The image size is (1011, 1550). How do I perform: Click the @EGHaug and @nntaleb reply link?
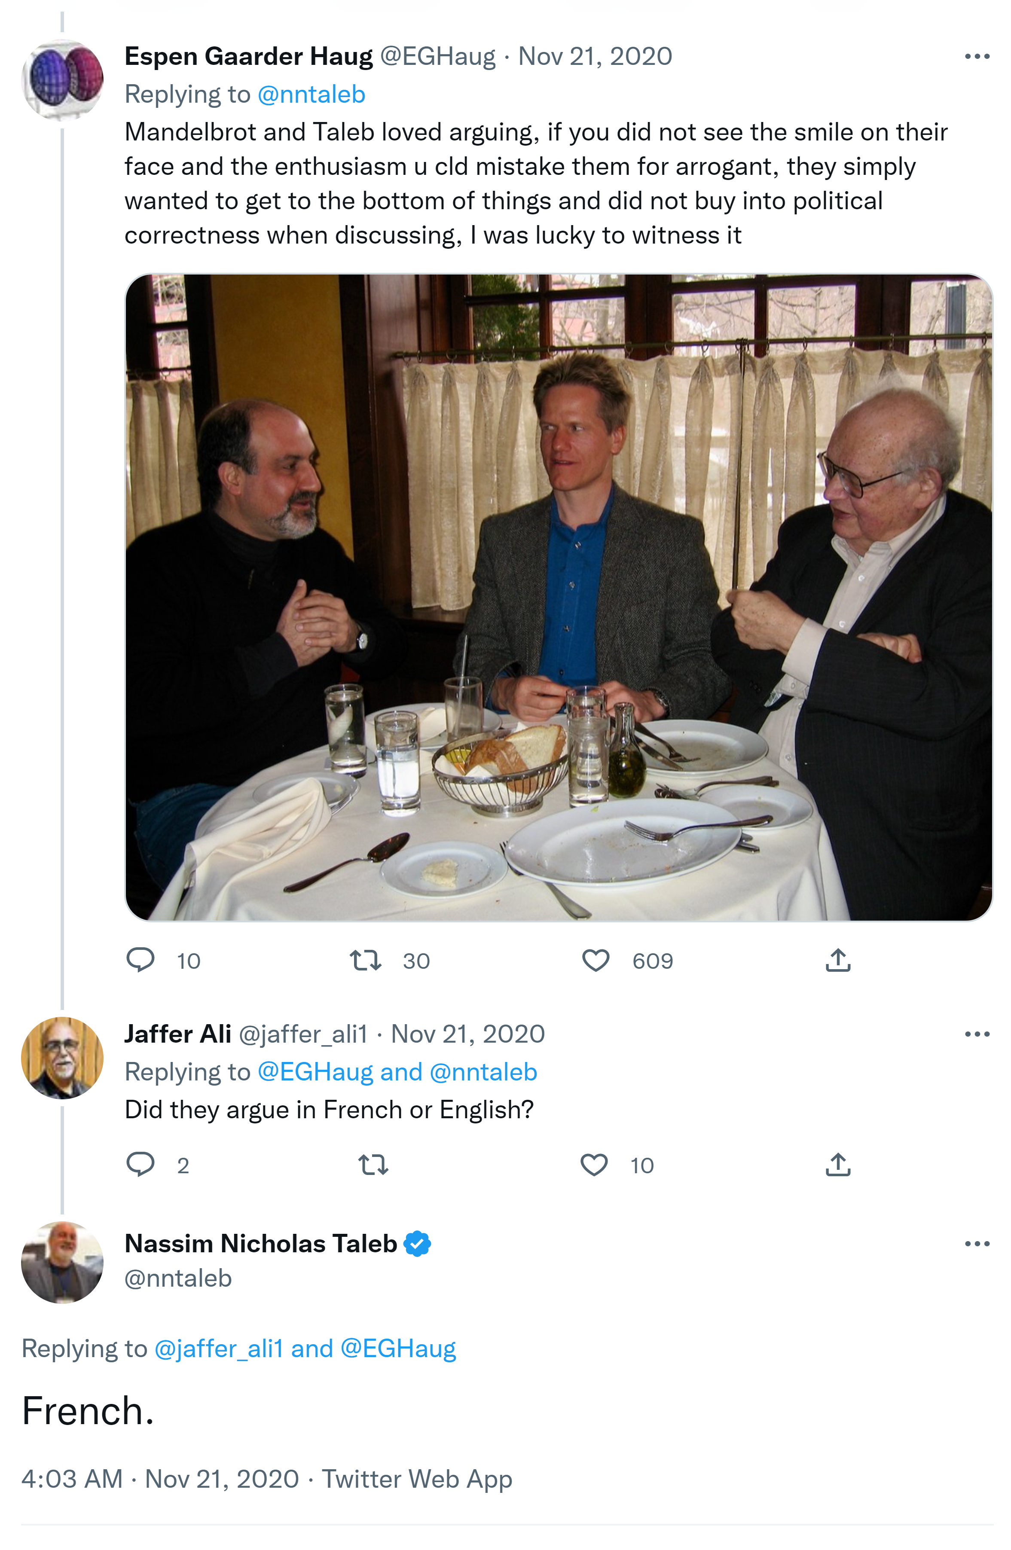(397, 1072)
